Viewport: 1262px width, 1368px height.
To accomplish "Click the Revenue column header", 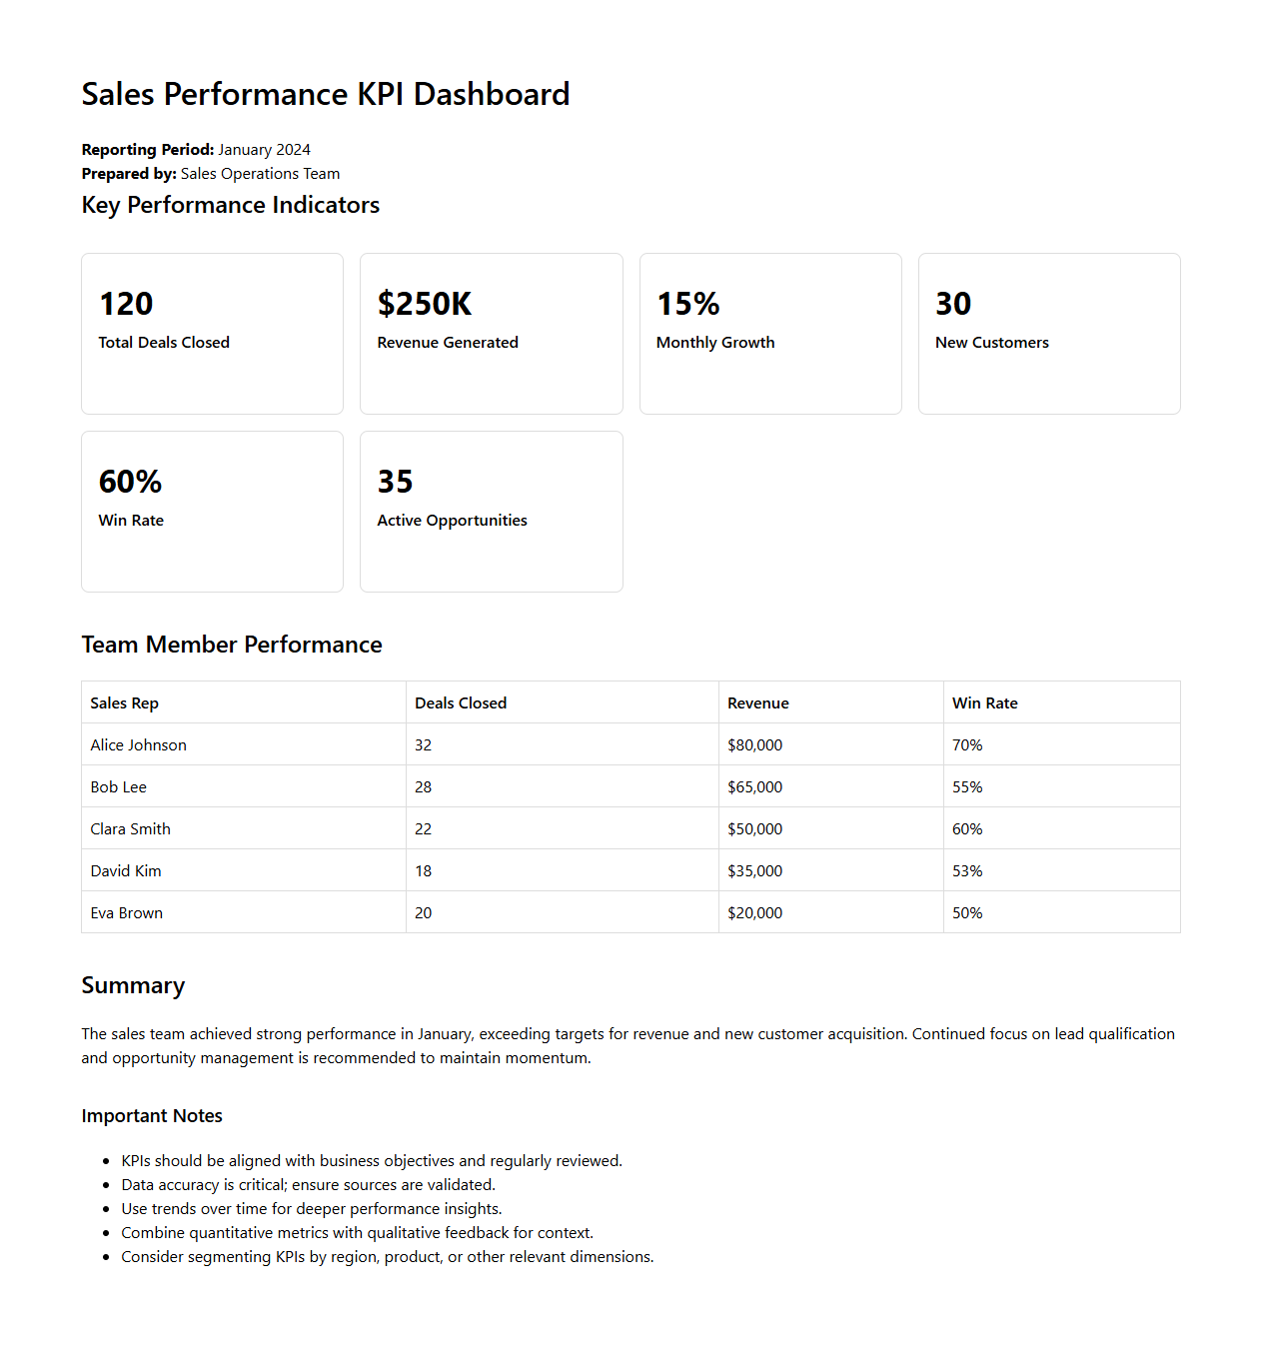I will click(x=758, y=703).
